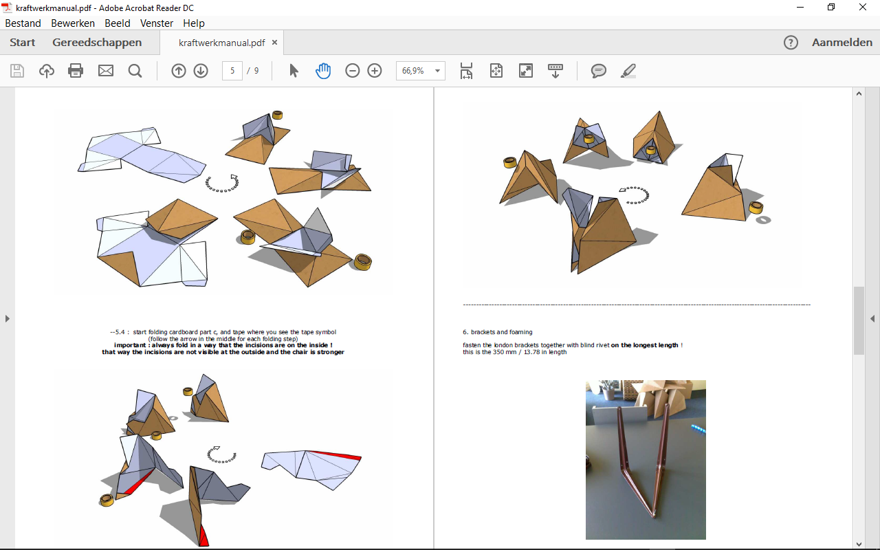Image resolution: width=880 pixels, height=550 pixels.
Task: Click fit one full page icon
Action: (x=496, y=70)
